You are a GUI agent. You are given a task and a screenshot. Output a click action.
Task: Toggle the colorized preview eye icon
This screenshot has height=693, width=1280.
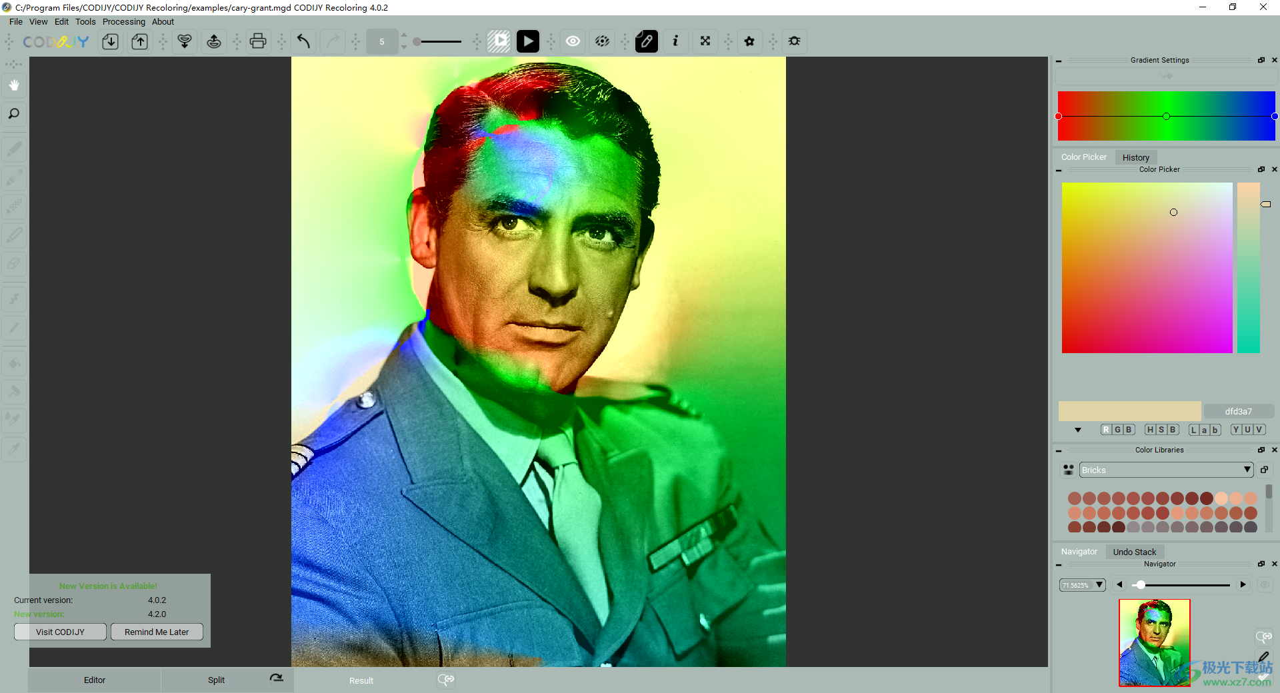click(x=601, y=41)
